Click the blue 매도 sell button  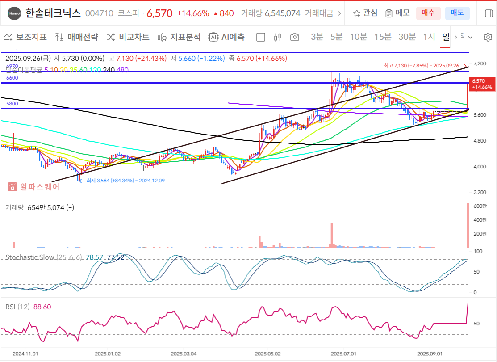(457, 13)
